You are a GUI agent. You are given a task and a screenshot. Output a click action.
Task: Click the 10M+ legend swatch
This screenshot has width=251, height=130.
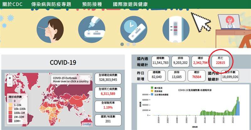click(x=10, y=121)
